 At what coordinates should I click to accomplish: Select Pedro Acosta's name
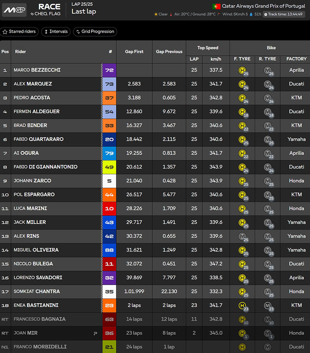coord(32,98)
